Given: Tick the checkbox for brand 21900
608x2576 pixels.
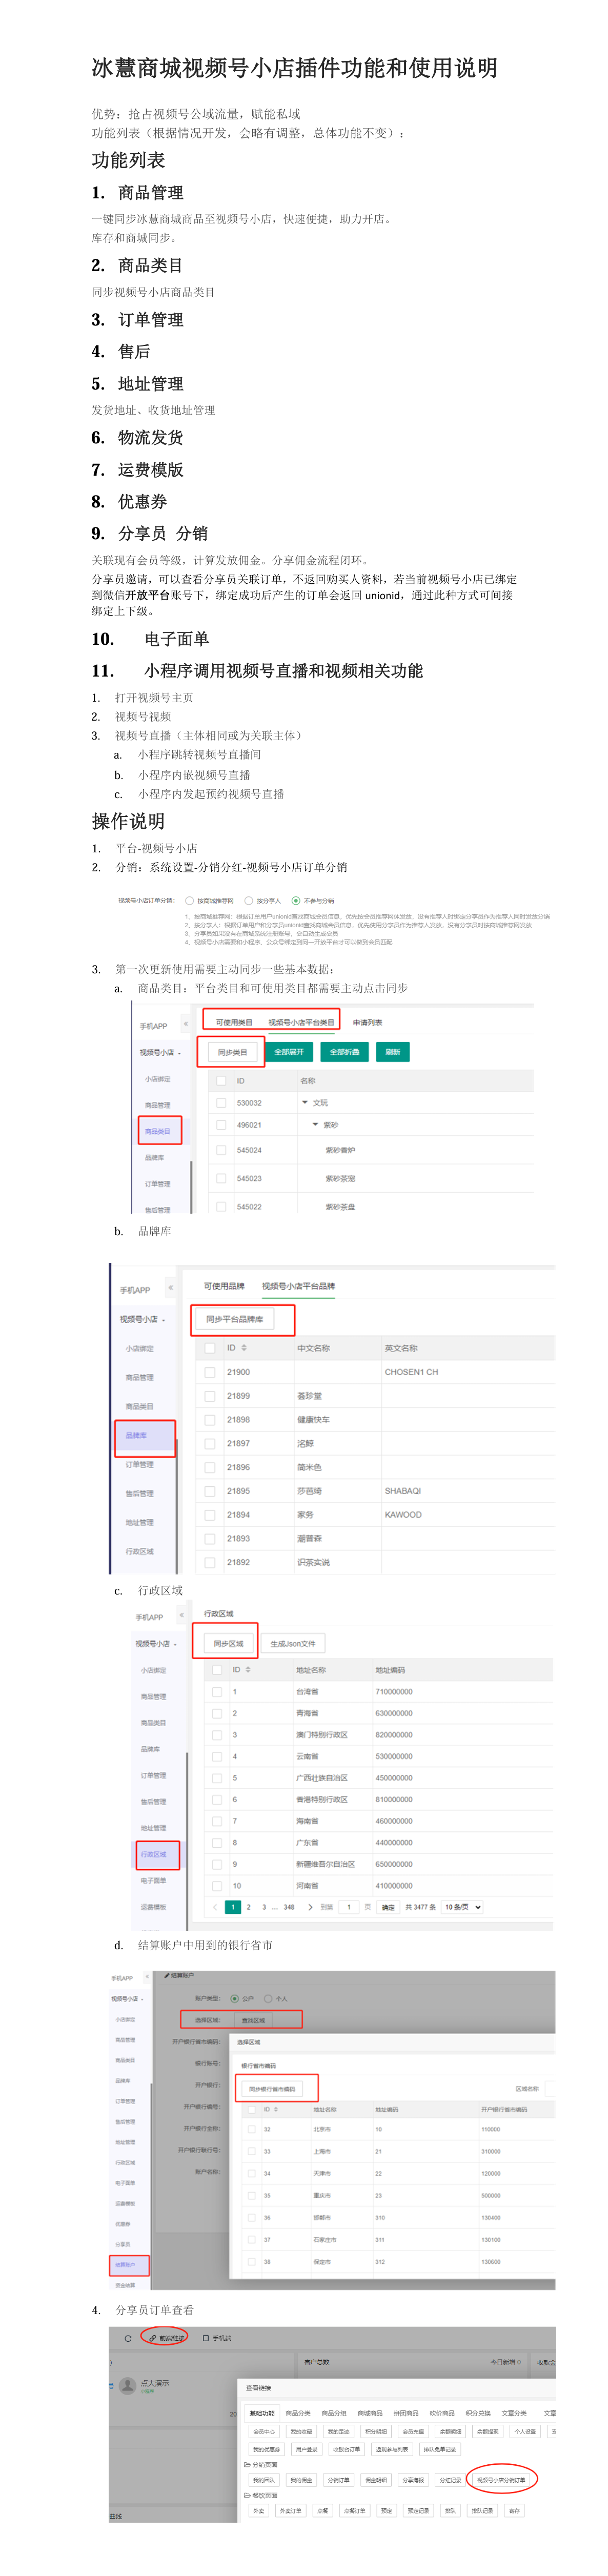Looking at the screenshot, I should [210, 1372].
